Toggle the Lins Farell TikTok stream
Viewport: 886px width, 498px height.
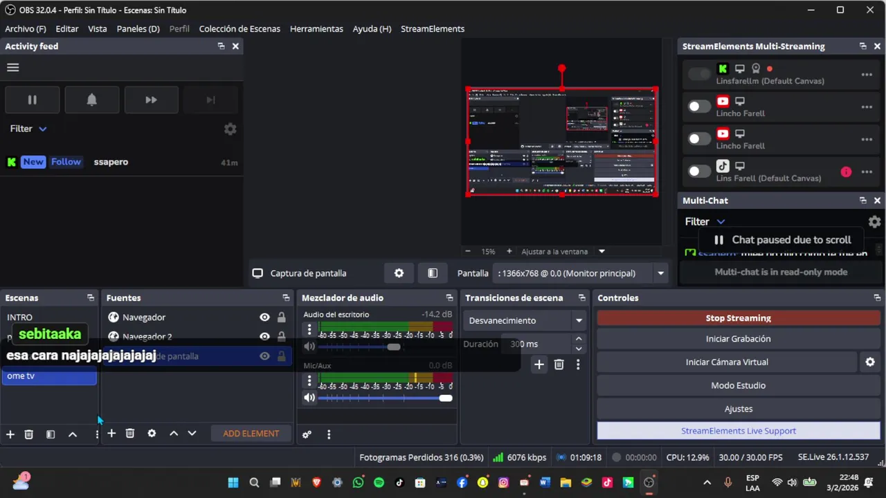point(699,172)
